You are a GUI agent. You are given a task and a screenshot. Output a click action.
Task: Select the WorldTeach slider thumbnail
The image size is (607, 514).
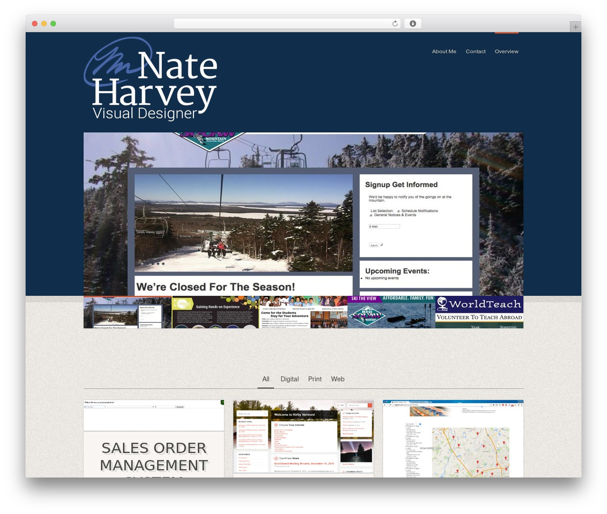pyautogui.click(x=479, y=312)
